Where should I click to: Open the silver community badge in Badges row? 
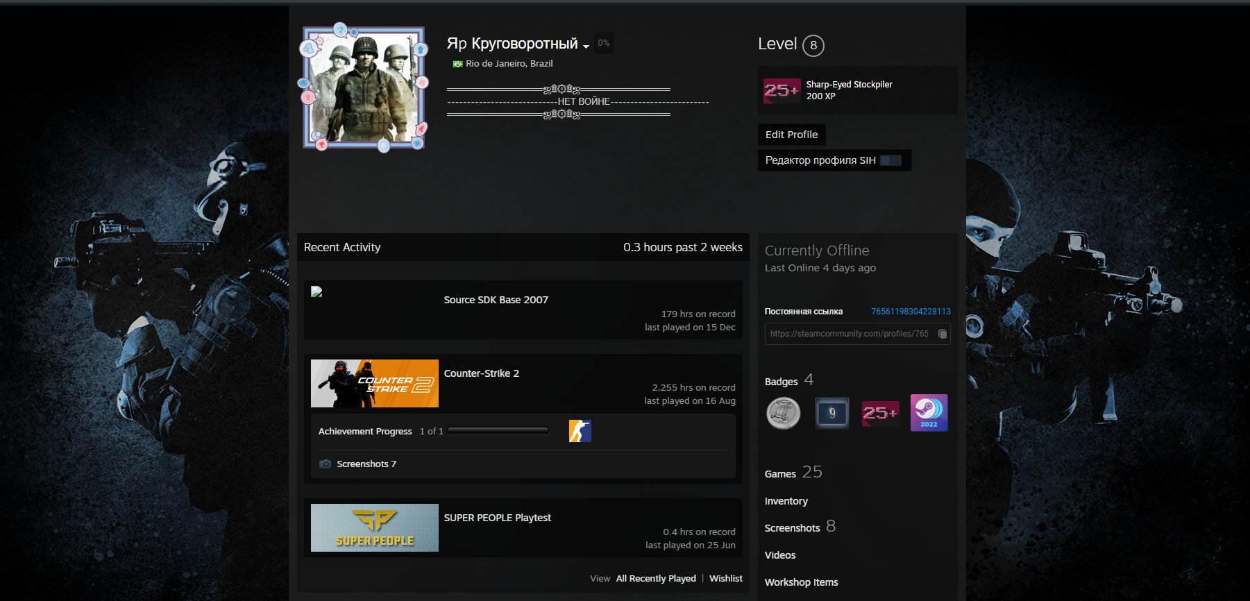click(783, 414)
